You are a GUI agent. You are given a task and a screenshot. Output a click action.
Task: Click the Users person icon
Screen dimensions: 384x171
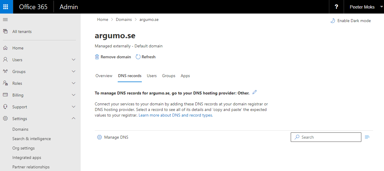tap(5, 60)
